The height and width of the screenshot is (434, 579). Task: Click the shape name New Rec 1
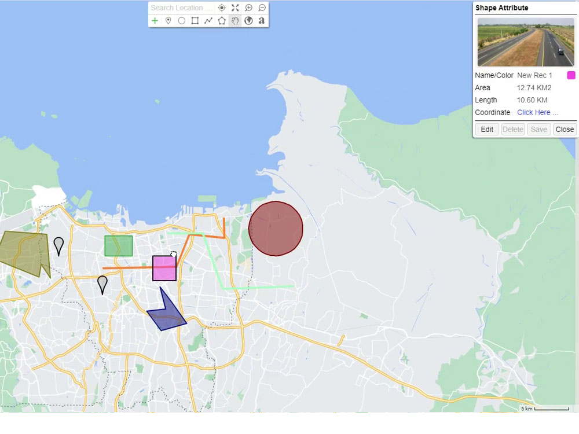(x=534, y=75)
